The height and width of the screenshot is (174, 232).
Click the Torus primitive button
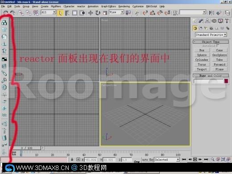202,65
